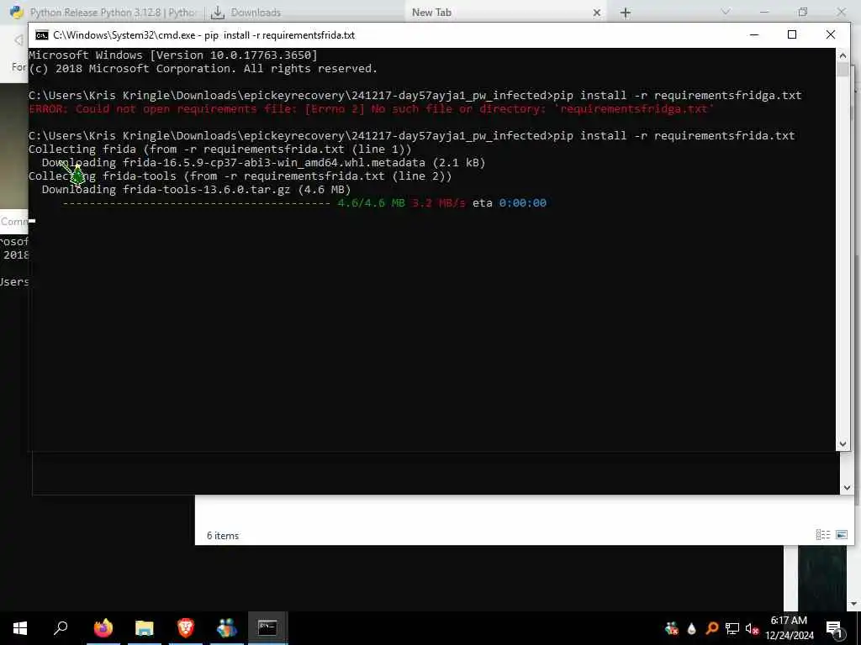Screen dimensions: 861x645
Task: Click the colorful tray icon with red badge
Action: pyautogui.click(x=671, y=628)
